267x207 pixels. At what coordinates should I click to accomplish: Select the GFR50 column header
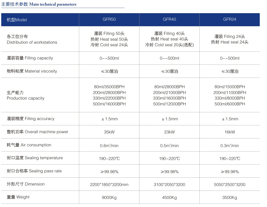pyautogui.click(x=109, y=19)
